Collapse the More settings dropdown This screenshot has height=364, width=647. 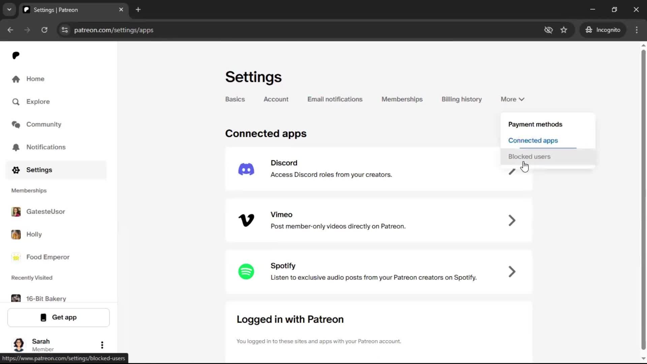[x=513, y=99]
